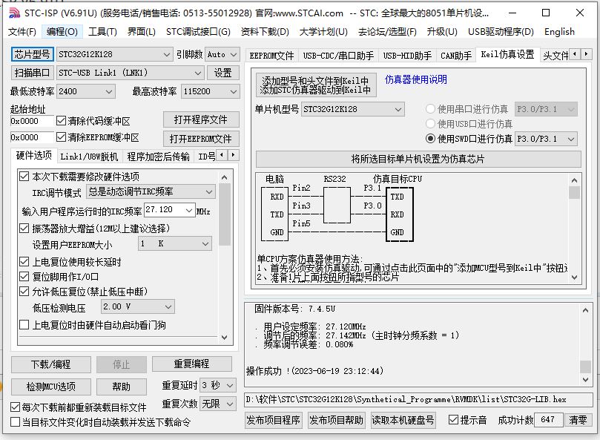This screenshot has height=440, width=600.
Task: Toggle 上电复位使用较长延时 checkbox
Action: point(24,262)
